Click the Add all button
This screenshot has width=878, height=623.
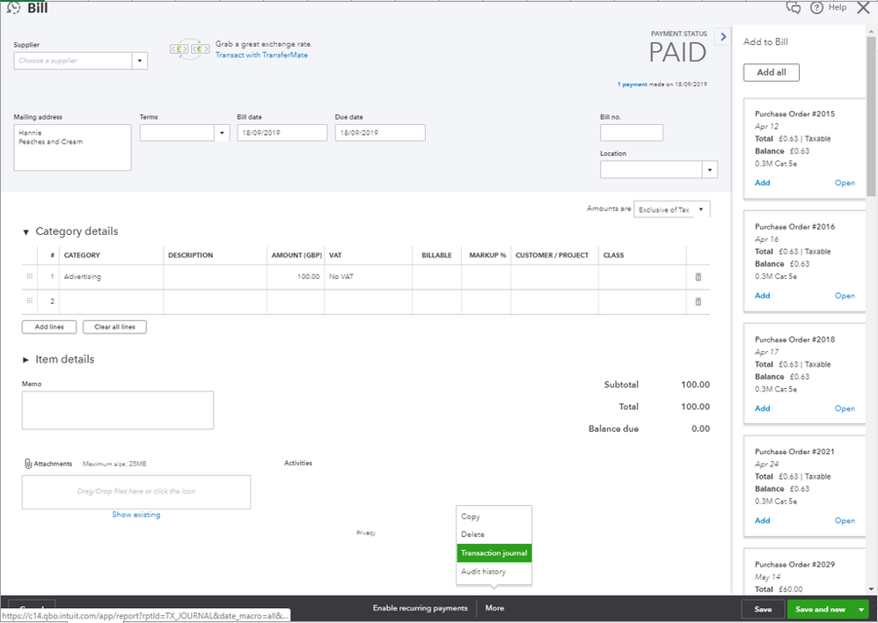point(771,72)
